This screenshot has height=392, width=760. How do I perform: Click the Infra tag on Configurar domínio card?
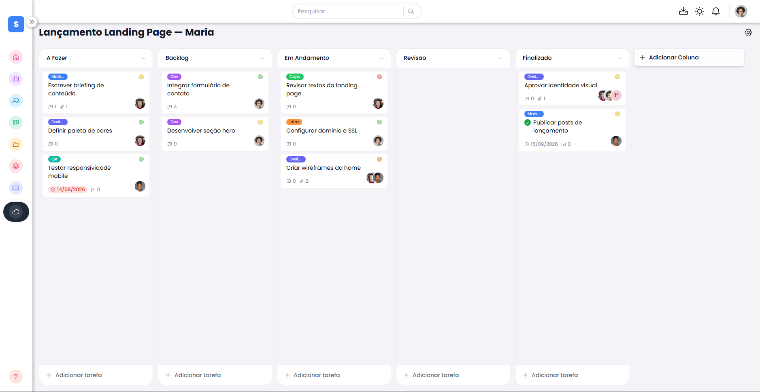(294, 122)
